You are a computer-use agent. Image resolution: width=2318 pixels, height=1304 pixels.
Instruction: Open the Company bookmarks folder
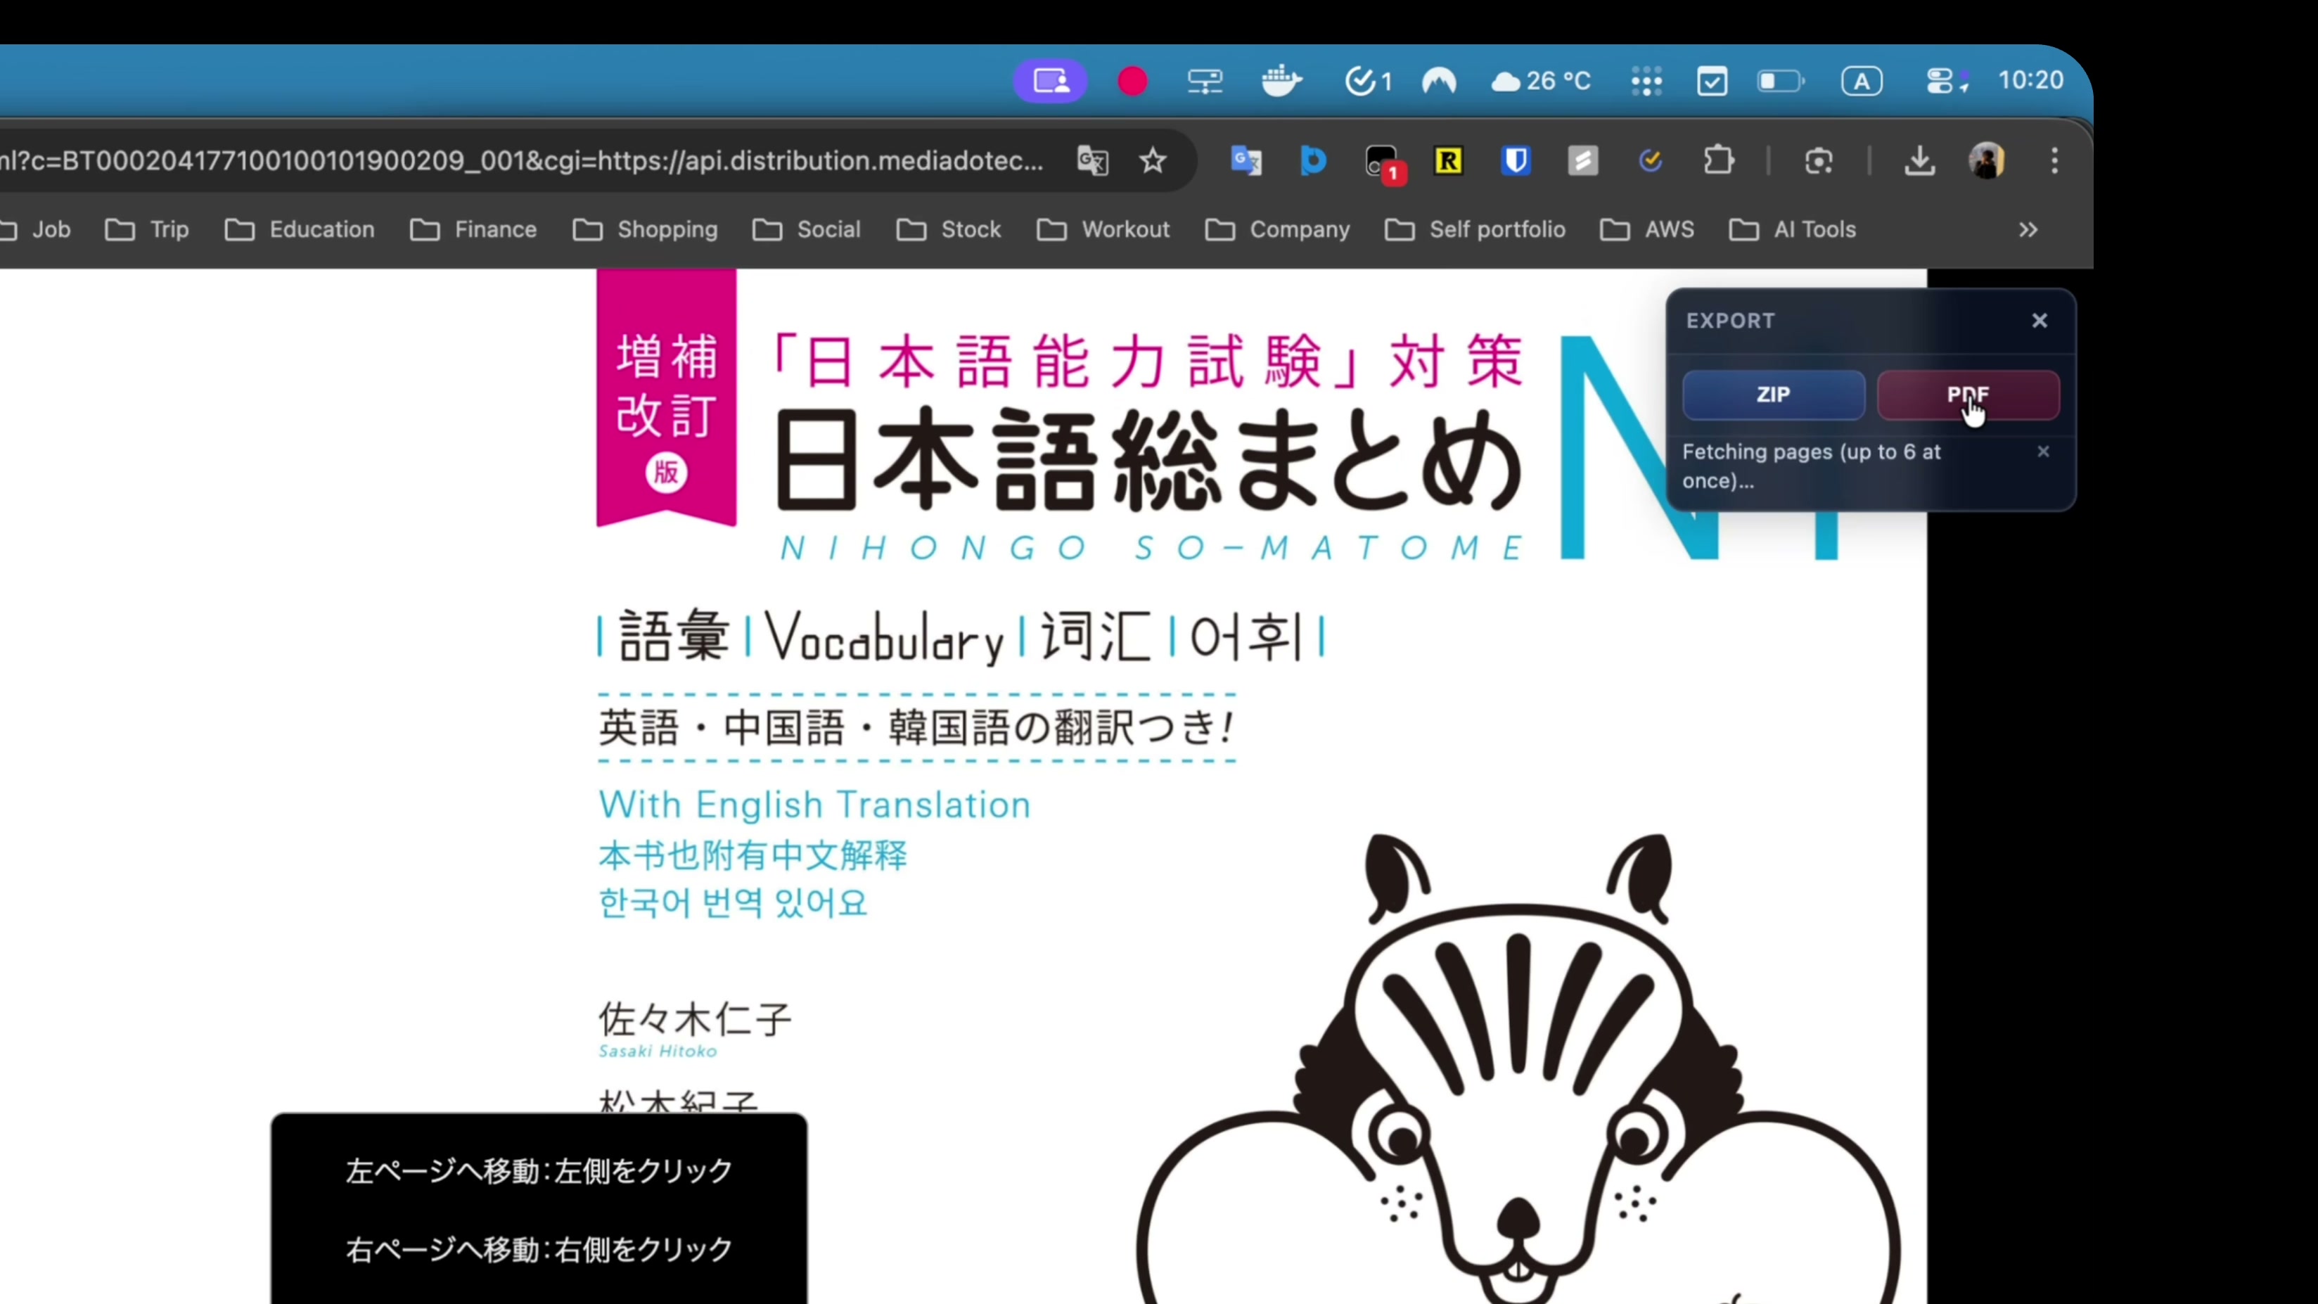click(x=1278, y=229)
